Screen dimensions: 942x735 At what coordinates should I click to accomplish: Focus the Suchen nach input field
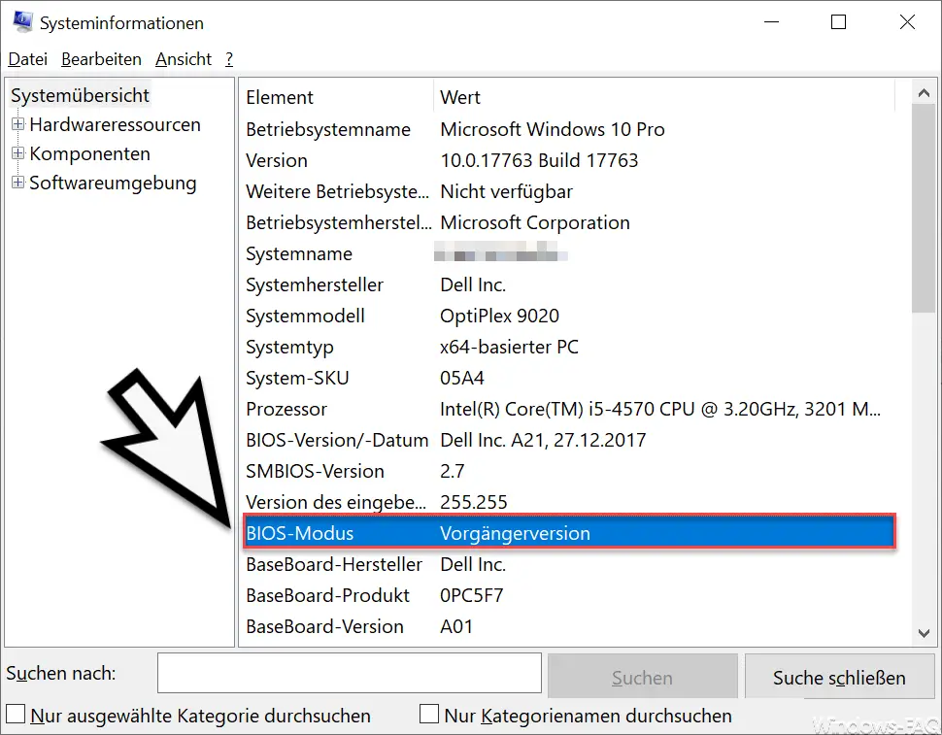pos(350,673)
